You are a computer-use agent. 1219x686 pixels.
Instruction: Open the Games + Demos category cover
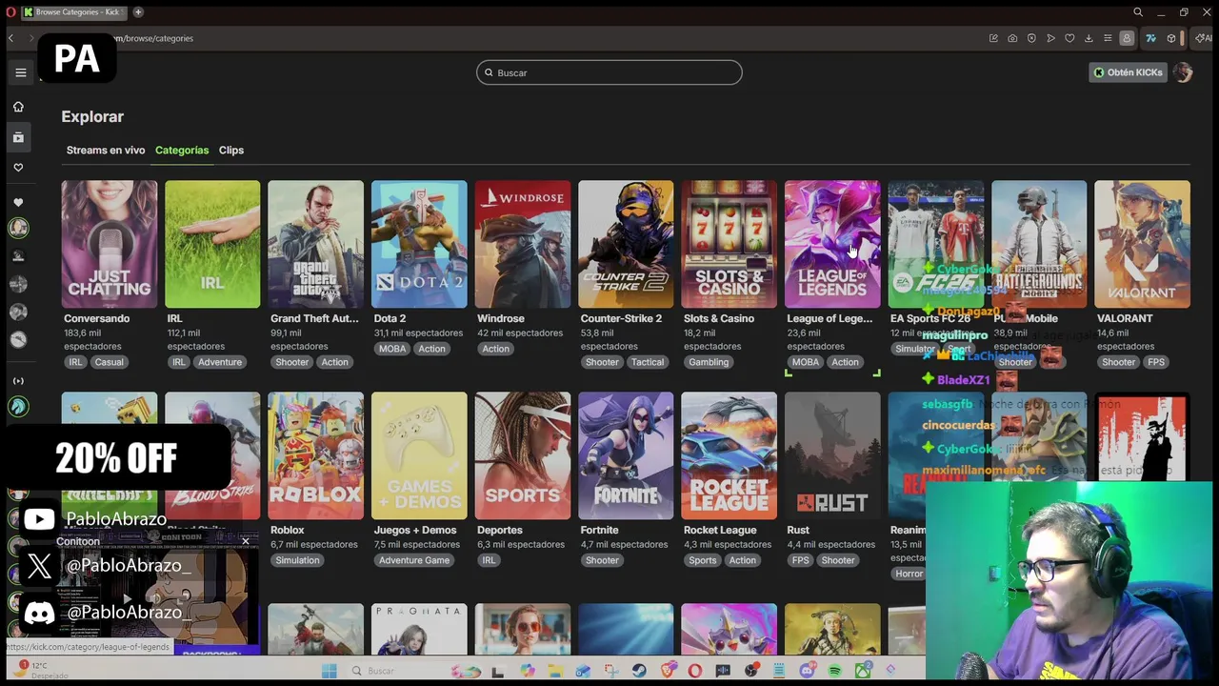tap(419, 455)
